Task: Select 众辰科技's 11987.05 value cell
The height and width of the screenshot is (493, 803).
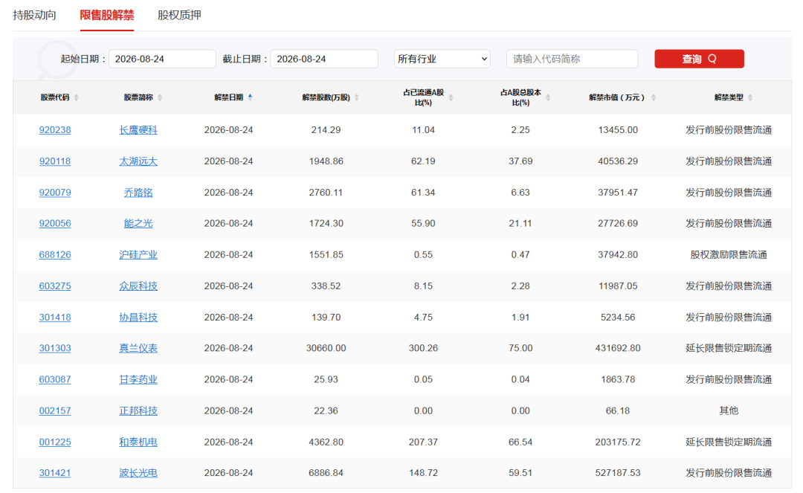Action: pos(618,286)
